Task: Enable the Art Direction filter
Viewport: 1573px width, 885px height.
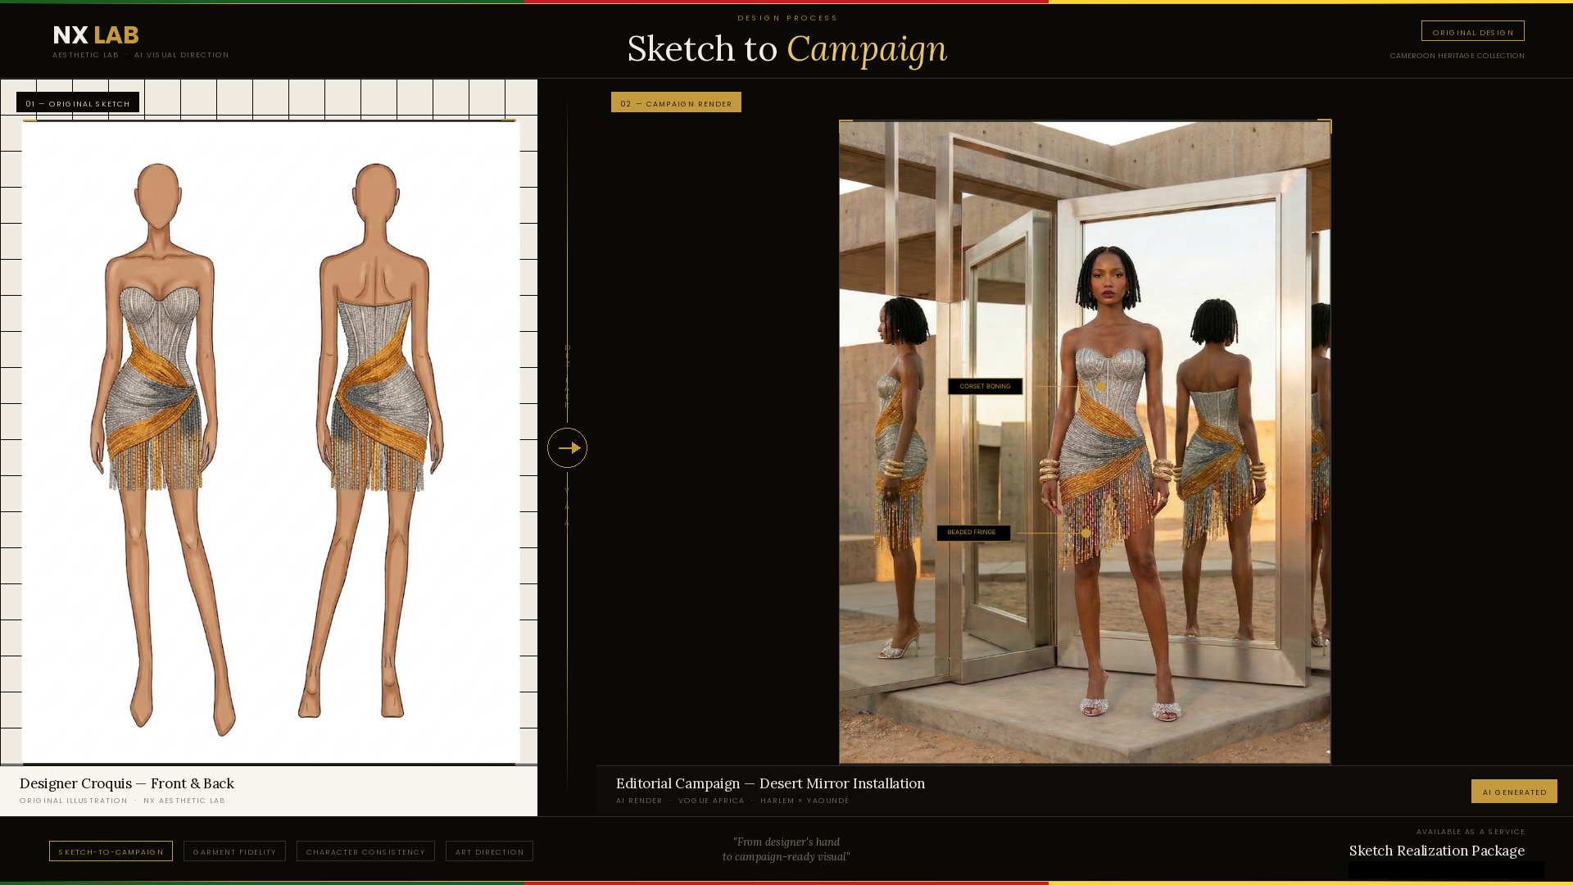Action: point(489,851)
